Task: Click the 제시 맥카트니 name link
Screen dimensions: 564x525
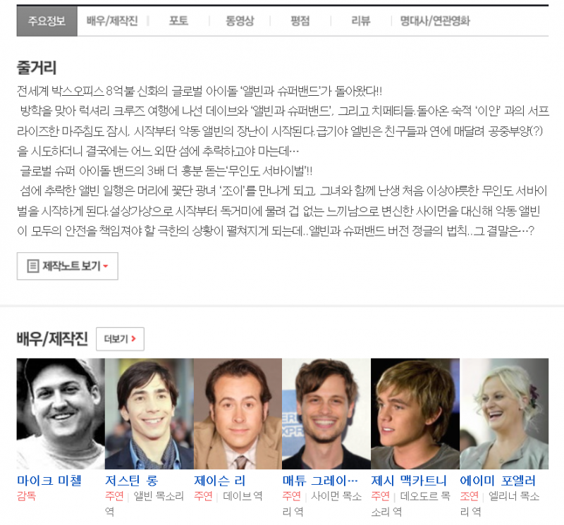Action: [x=409, y=481]
